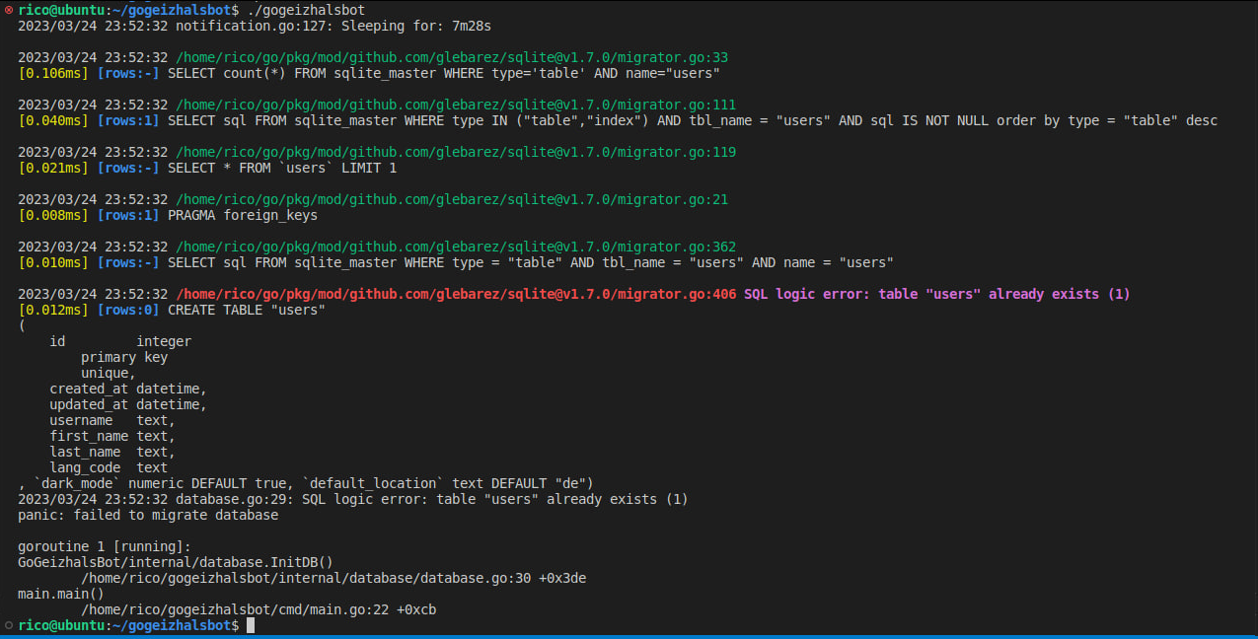Click the 'username text,' column line
Screen dimensions: 1258x639
[112, 420]
